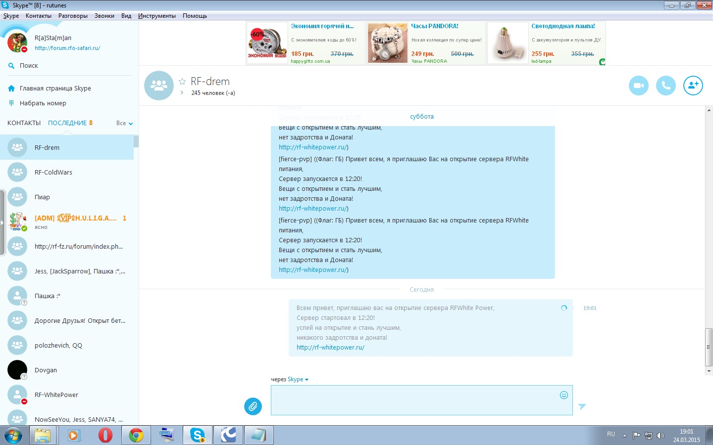Click the LED lamp ad thumbnail
The width and height of the screenshot is (713, 445).
coord(508,43)
